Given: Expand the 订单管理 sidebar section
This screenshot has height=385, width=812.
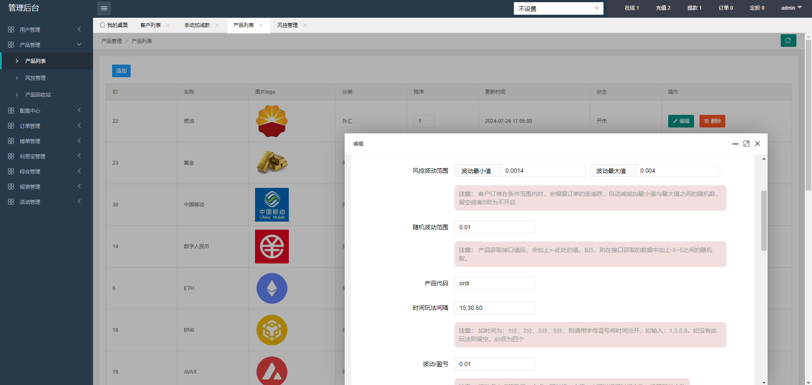Looking at the screenshot, I should (44, 126).
